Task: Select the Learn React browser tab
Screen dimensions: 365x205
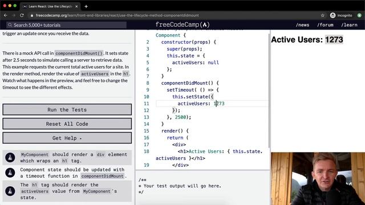Action: (x=50, y=6)
